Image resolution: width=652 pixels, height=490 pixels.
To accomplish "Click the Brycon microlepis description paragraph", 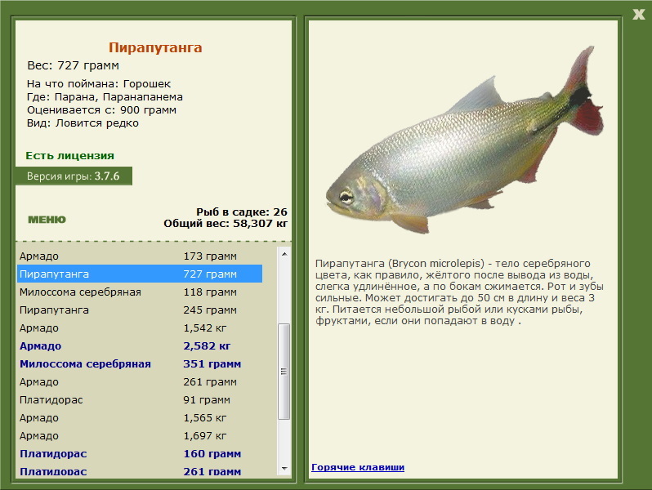I will 459,292.
